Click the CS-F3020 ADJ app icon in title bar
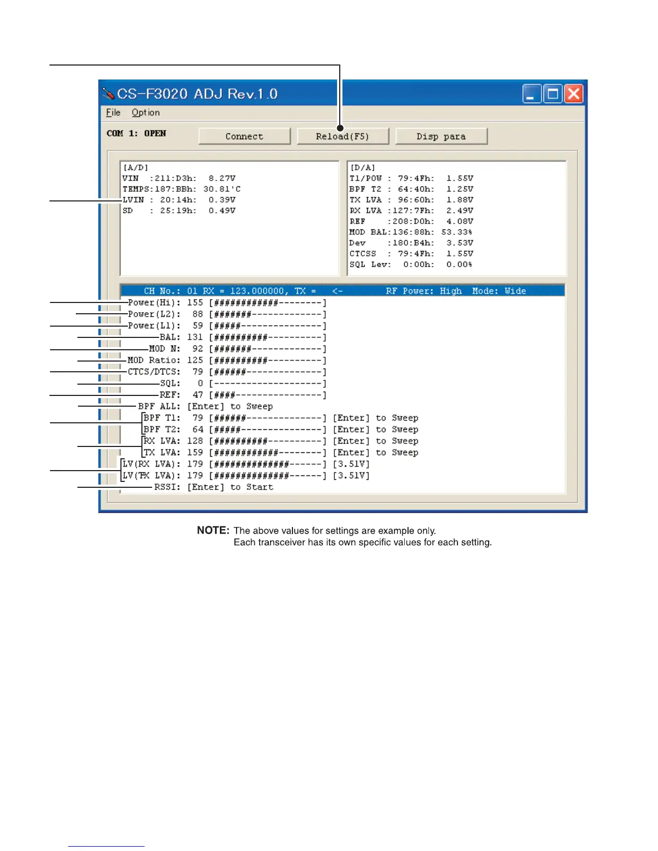 coord(109,94)
